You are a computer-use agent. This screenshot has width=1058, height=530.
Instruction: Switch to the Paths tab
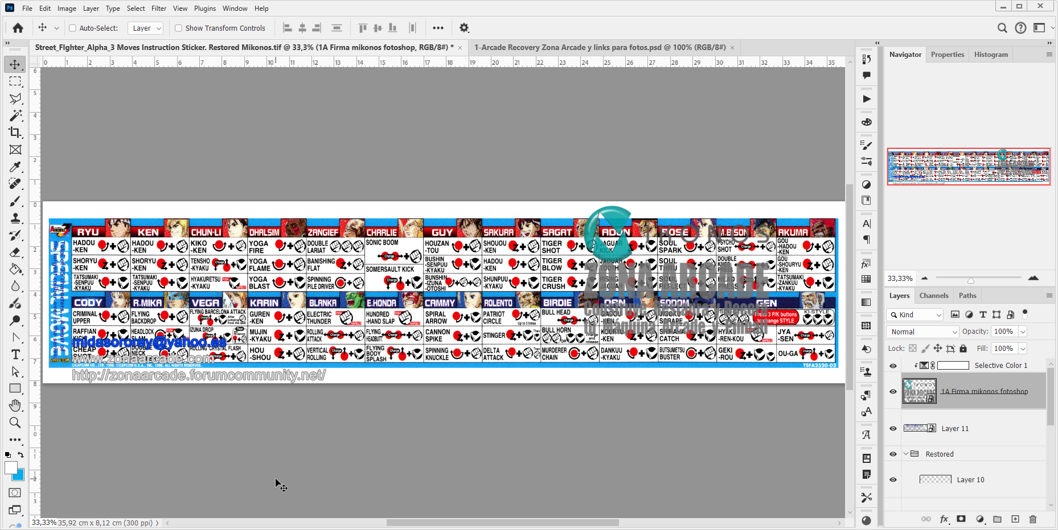coord(967,296)
